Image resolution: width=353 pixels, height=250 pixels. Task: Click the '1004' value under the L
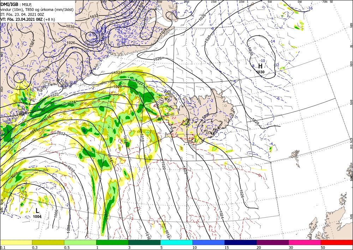tap(37, 217)
